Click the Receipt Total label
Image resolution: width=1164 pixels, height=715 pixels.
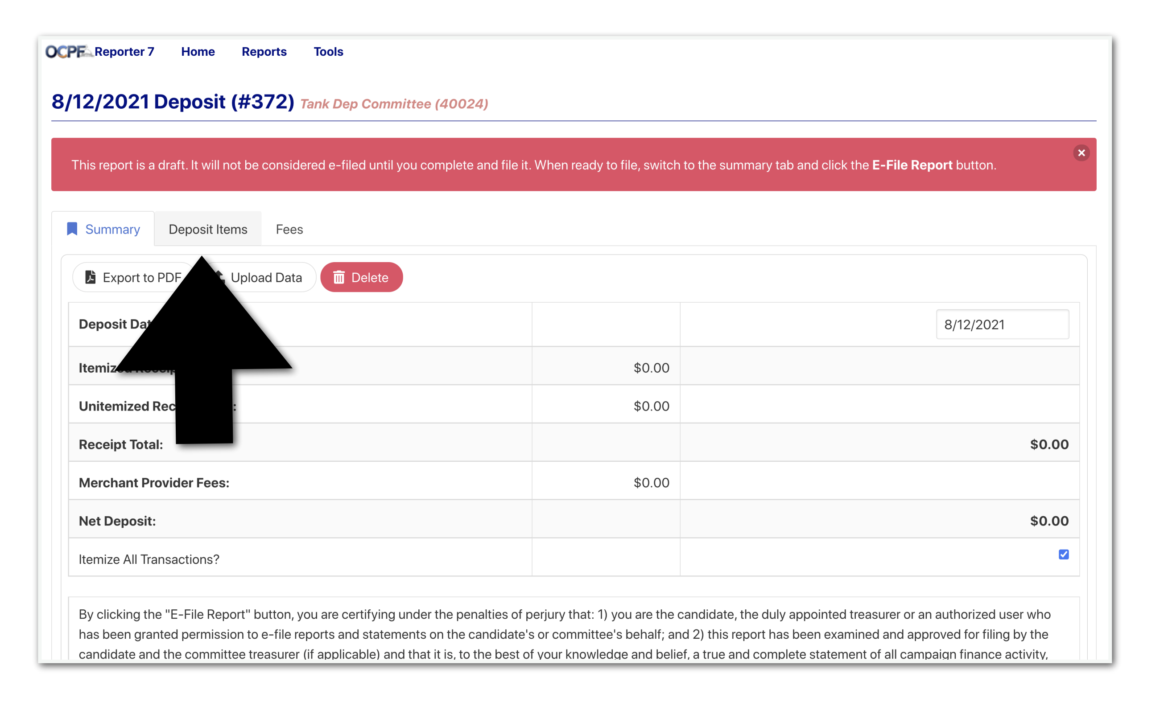coord(120,444)
